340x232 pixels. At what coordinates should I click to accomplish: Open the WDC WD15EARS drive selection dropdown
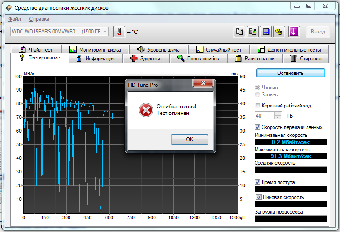point(59,32)
